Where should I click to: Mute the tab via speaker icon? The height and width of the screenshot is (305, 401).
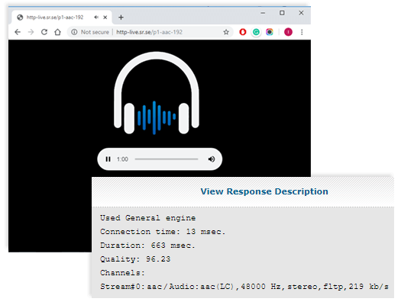pos(96,18)
